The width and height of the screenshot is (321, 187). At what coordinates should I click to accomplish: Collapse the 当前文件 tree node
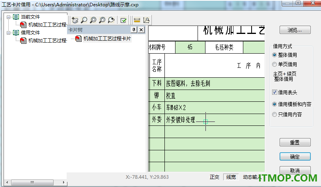click(x=8, y=17)
